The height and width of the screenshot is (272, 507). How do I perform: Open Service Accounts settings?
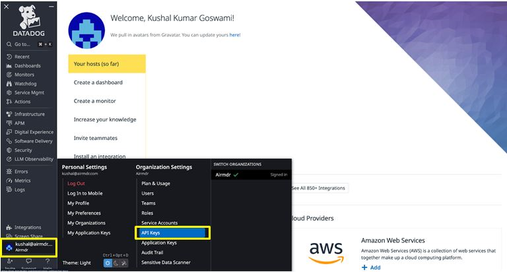coord(159,223)
